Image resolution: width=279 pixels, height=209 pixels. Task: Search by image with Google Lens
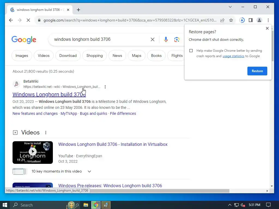point(177,39)
